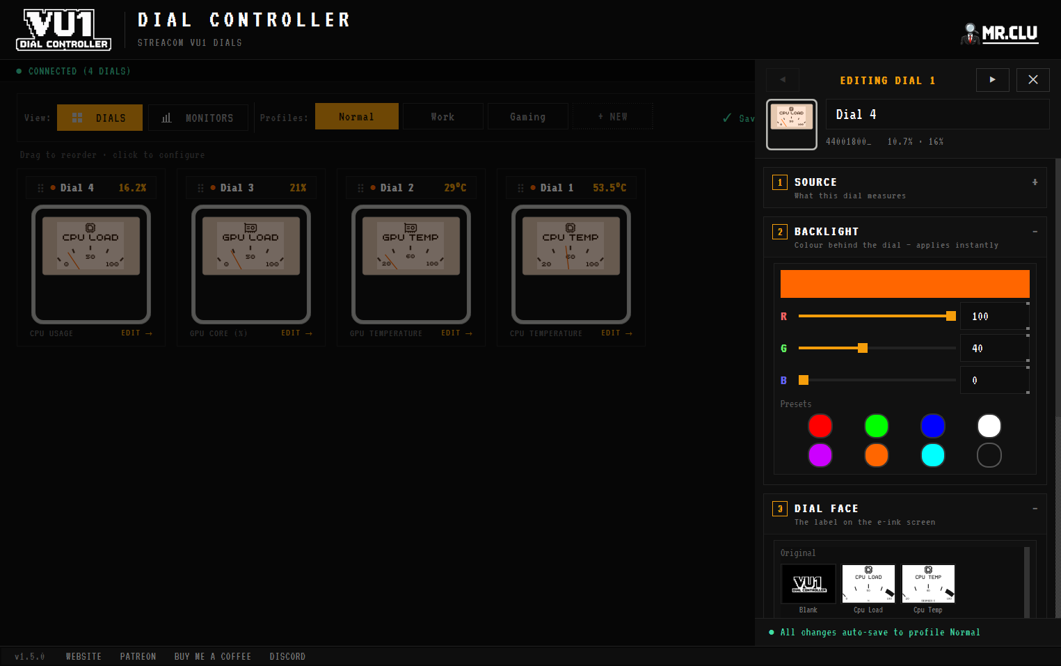This screenshot has height=666, width=1061.
Task: Close the Editing Dial panel
Action: pos(1033,80)
